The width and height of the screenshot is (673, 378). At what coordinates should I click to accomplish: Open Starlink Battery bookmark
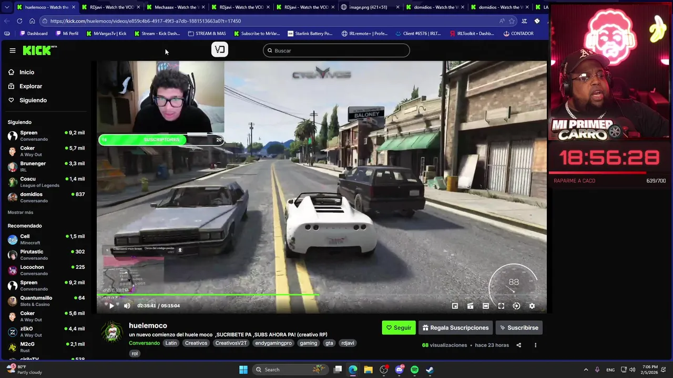310,34
